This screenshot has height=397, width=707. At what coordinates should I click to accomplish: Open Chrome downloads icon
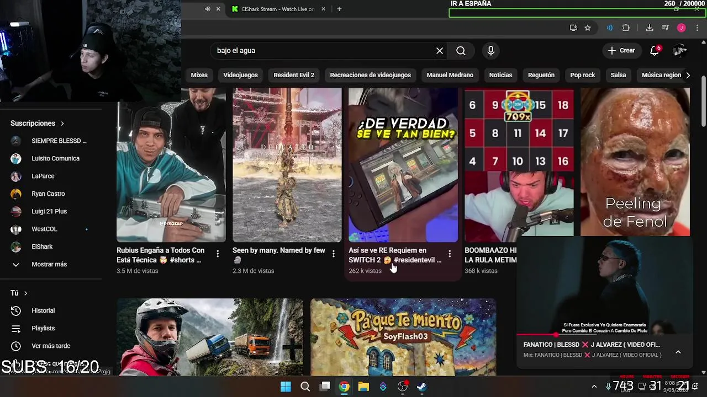(x=650, y=28)
